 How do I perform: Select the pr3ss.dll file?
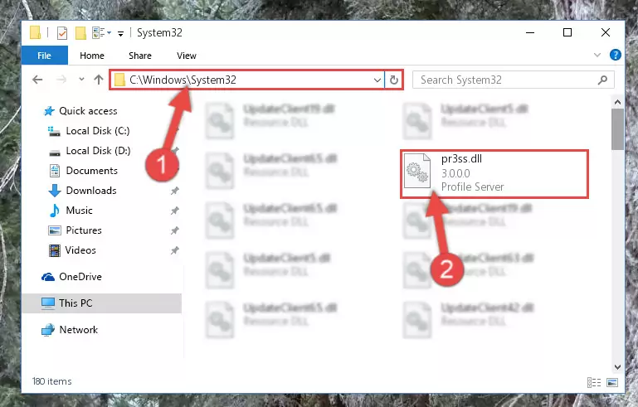(x=494, y=173)
